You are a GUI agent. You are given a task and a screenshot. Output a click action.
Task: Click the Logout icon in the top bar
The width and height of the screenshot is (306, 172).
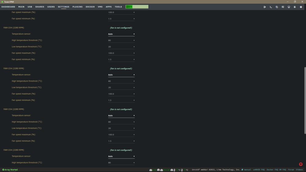click(x=265, y=7)
